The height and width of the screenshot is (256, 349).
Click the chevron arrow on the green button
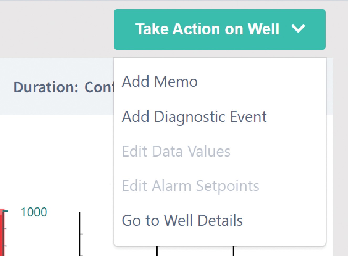pos(298,29)
